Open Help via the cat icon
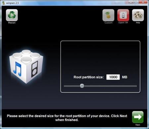149x129 pixels. click(x=138, y=15)
